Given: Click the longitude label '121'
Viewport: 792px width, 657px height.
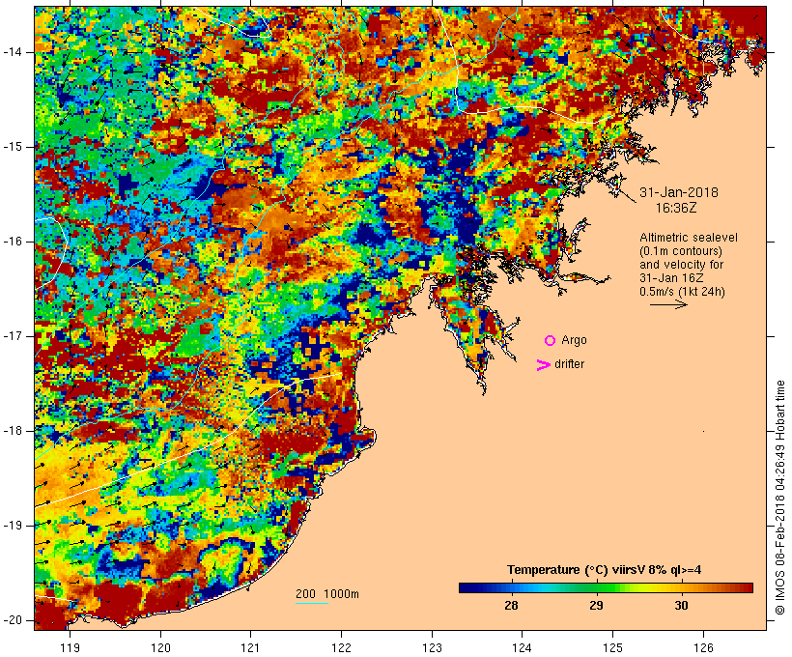Looking at the screenshot, I should tap(250, 647).
